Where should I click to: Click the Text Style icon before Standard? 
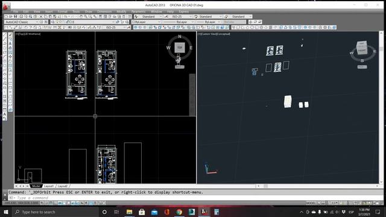point(136,16)
